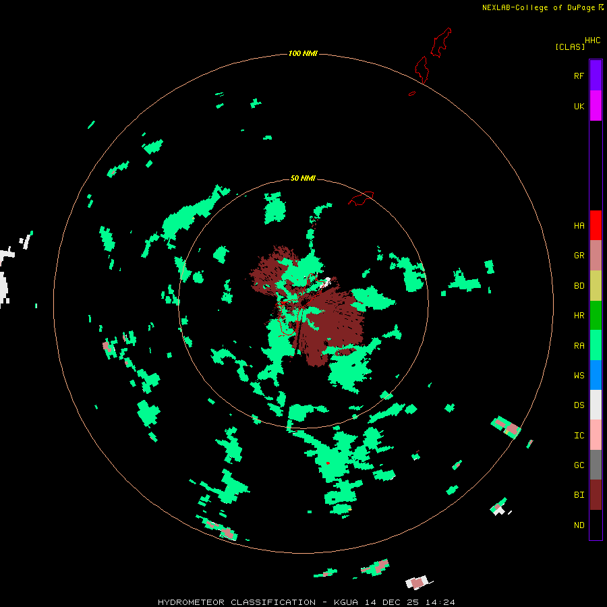607x607 pixels.
Task: Click the RF purple legend color swatch
Action: (596, 75)
